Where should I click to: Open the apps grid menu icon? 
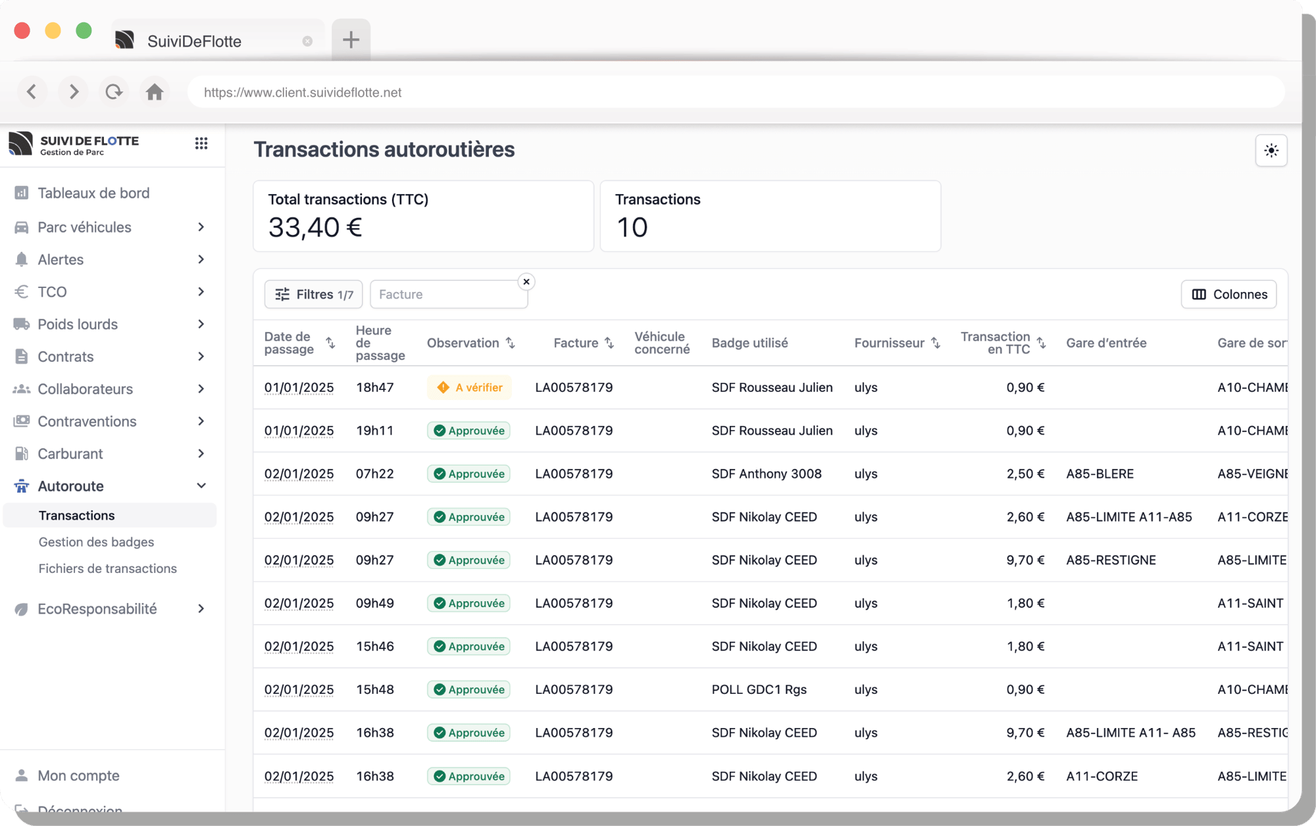coord(201,143)
